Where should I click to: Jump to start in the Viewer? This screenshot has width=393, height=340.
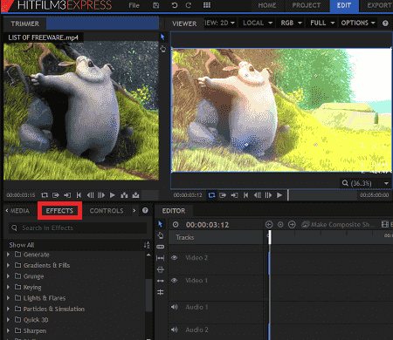246,195
